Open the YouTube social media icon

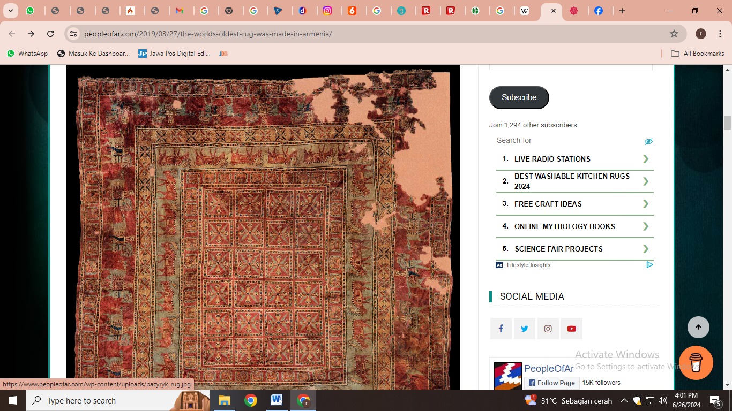pos(571,329)
